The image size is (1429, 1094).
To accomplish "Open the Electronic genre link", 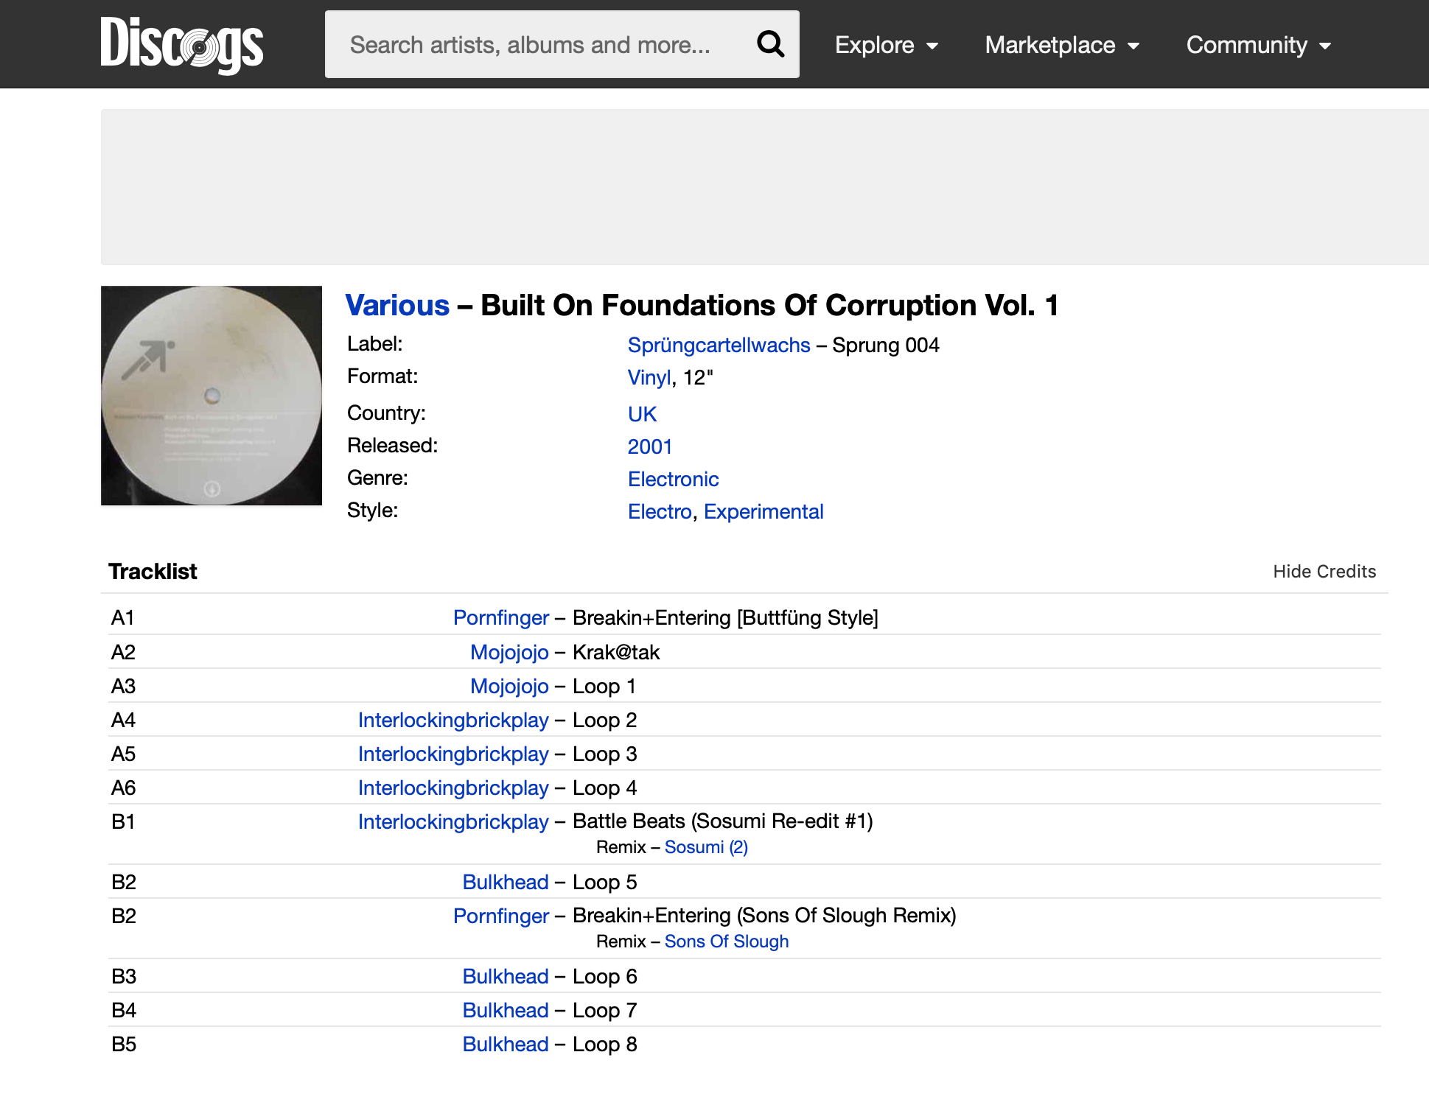I will (673, 479).
